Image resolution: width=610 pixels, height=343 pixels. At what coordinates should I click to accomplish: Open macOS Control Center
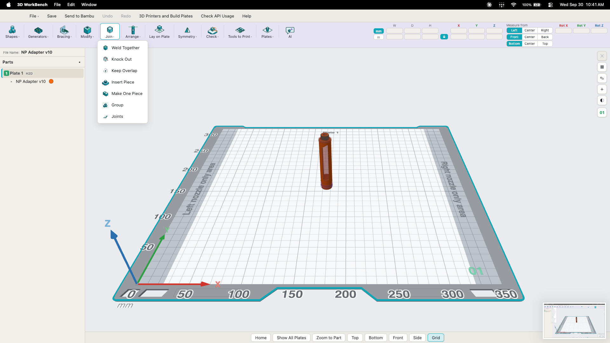click(550, 5)
